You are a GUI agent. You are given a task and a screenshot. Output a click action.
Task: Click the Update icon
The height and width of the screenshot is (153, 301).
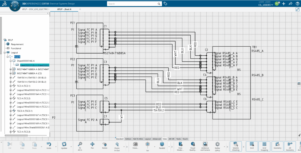click(x=64, y=144)
